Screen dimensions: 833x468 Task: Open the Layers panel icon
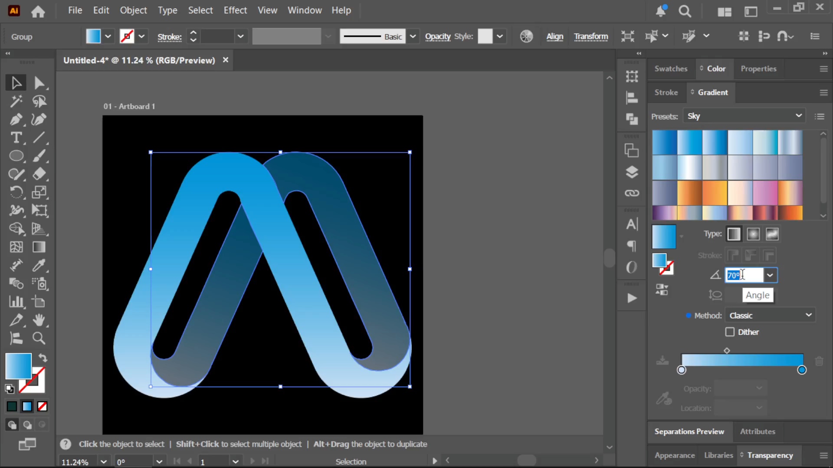pyautogui.click(x=632, y=172)
